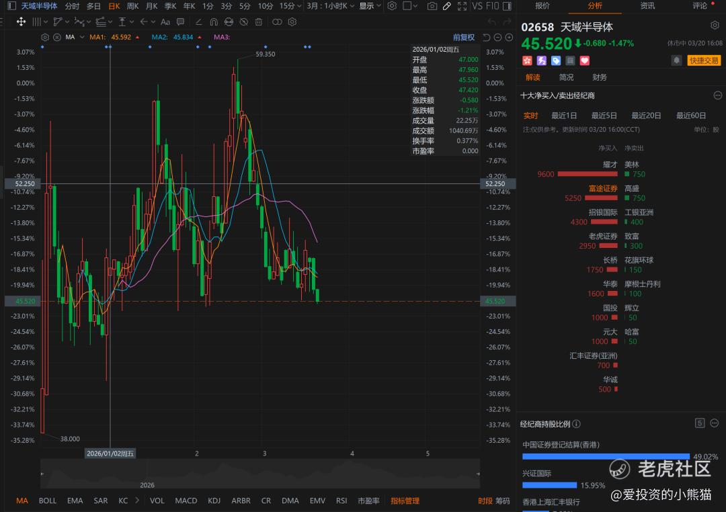726x512 pixels.
Task: Toggle the 前复权 price adjustment setting
Action: [x=463, y=38]
